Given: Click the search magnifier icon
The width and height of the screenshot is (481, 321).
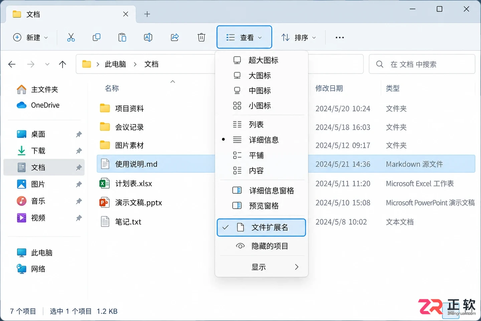Looking at the screenshot, I should (x=380, y=64).
